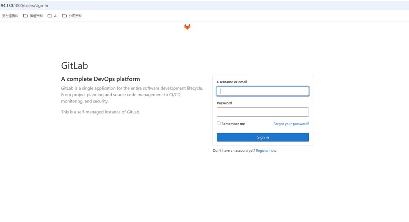Enable the Remember me checkbox

coord(218,123)
